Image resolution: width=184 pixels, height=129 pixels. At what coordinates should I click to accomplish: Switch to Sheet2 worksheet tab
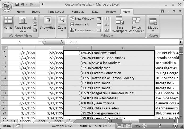tap(42, 121)
